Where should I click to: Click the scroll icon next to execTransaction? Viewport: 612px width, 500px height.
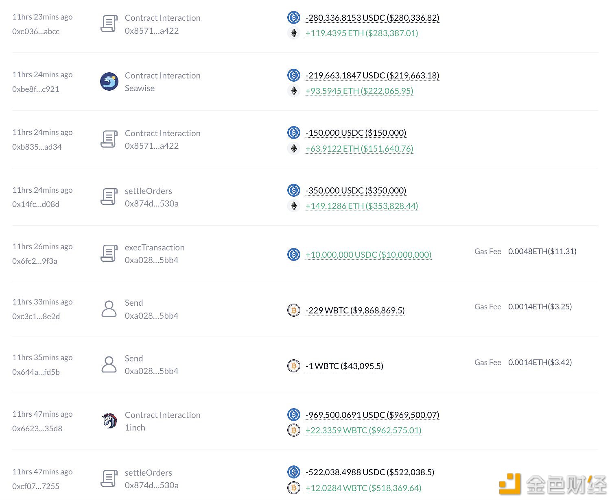[x=109, y=254]
